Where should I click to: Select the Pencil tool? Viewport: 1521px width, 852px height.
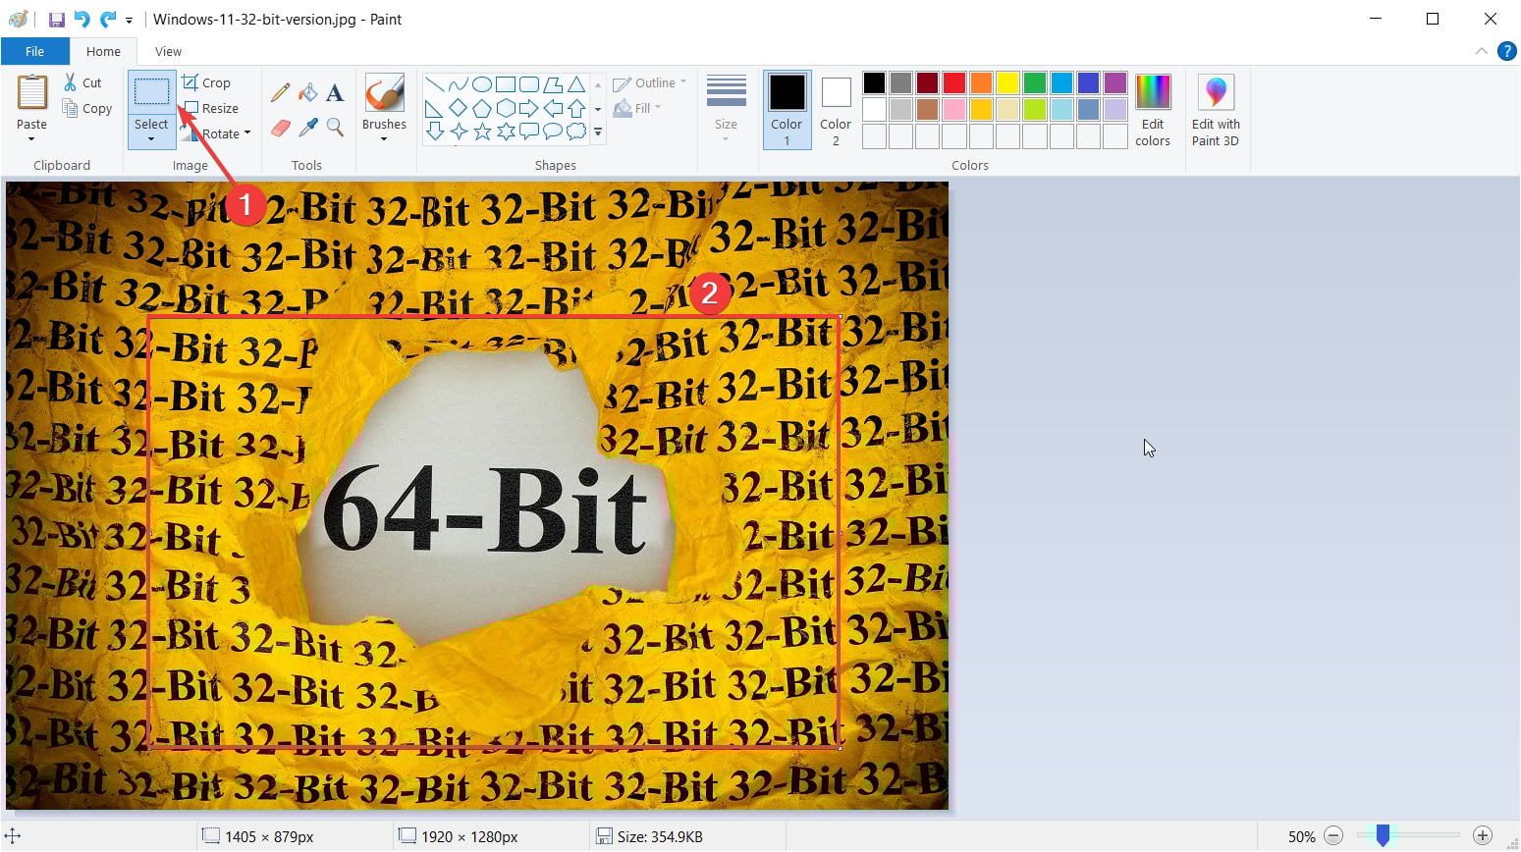pos(280,91)
